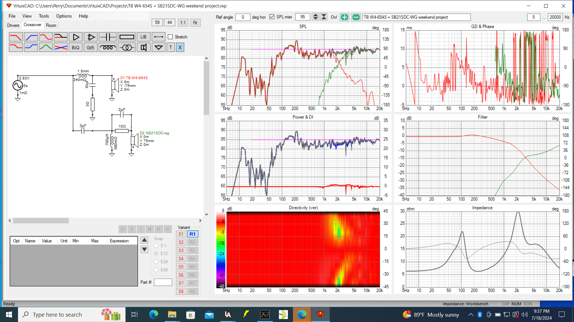574x322 pixels.
Task: Select variant S5
Action: 181,267
